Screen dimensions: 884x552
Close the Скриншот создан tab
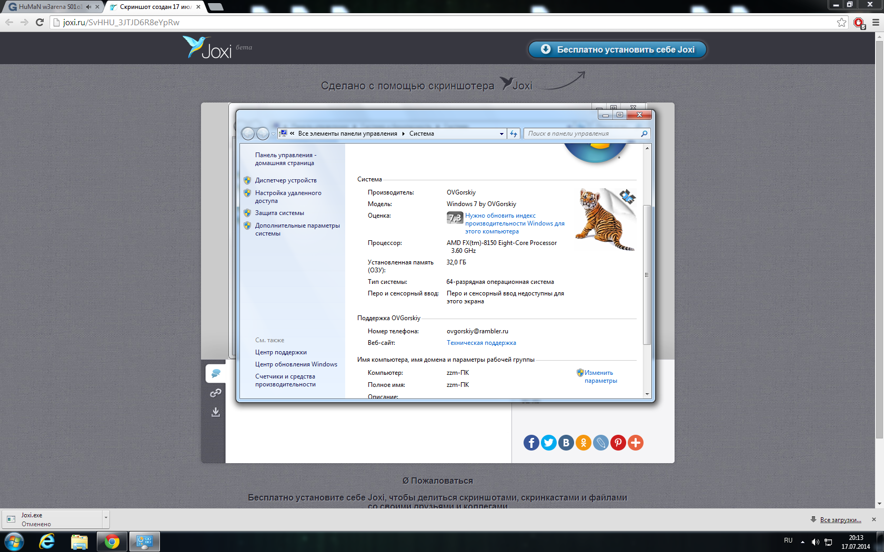coord(198,7)
